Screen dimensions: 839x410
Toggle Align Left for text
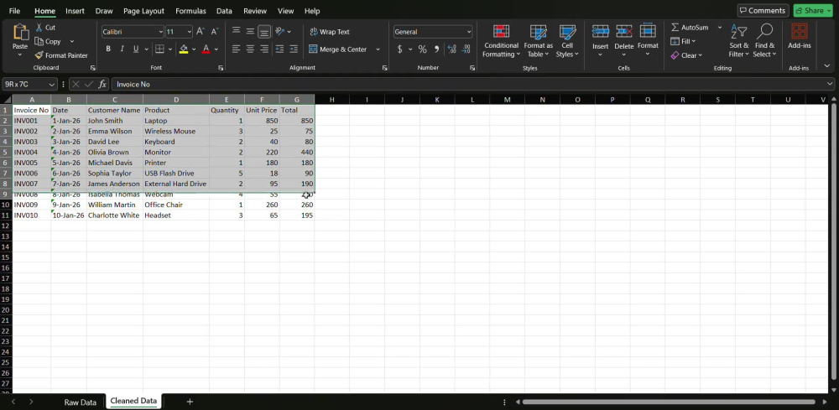click(236, 49)
